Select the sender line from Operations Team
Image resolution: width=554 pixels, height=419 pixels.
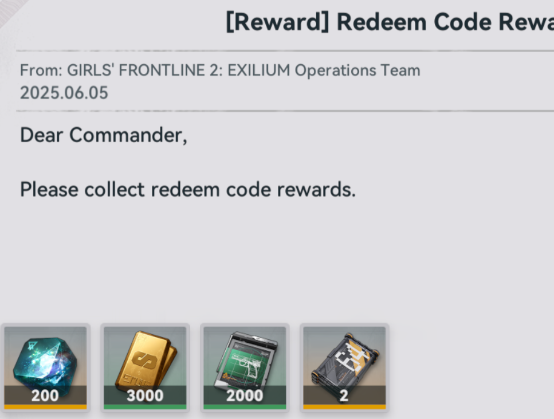point(220,70)
